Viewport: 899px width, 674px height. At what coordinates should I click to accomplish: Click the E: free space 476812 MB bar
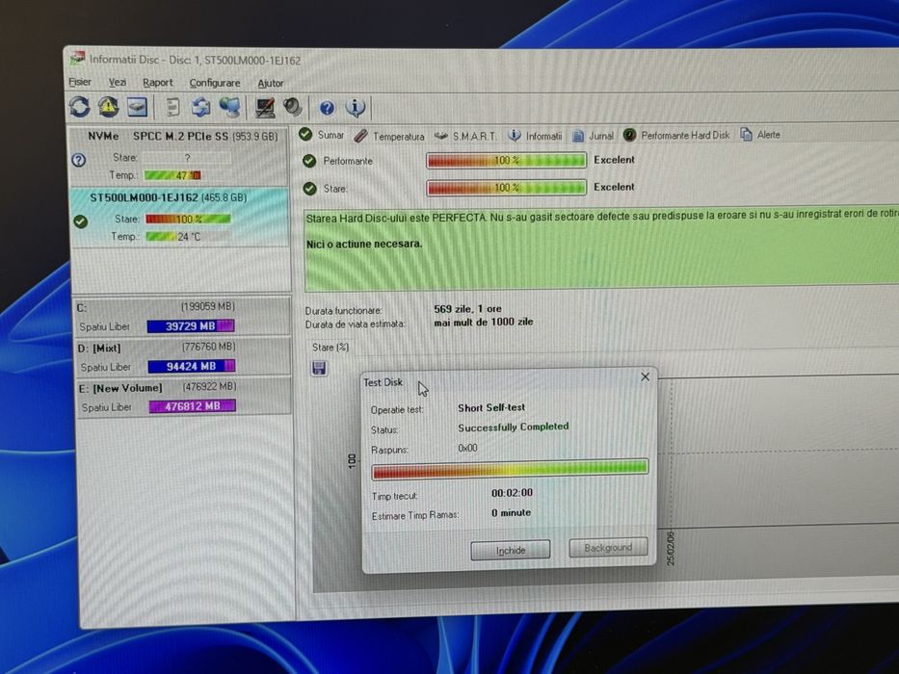coord(192,406)
